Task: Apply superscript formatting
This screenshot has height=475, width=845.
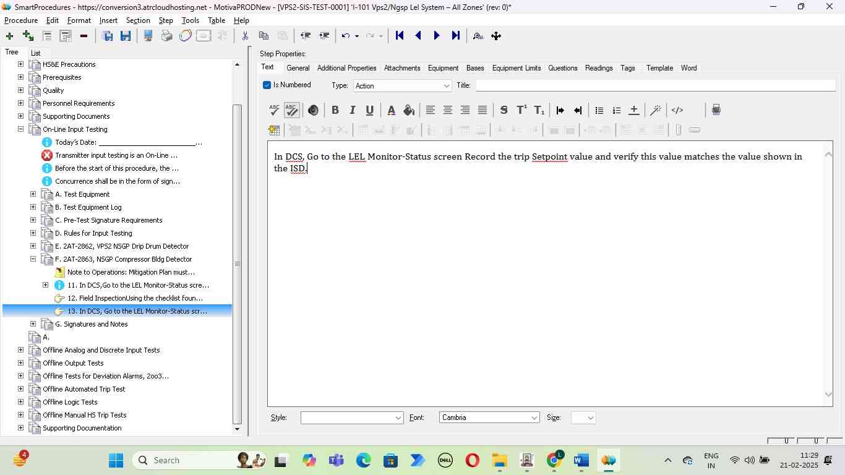Action: [521, 110]
